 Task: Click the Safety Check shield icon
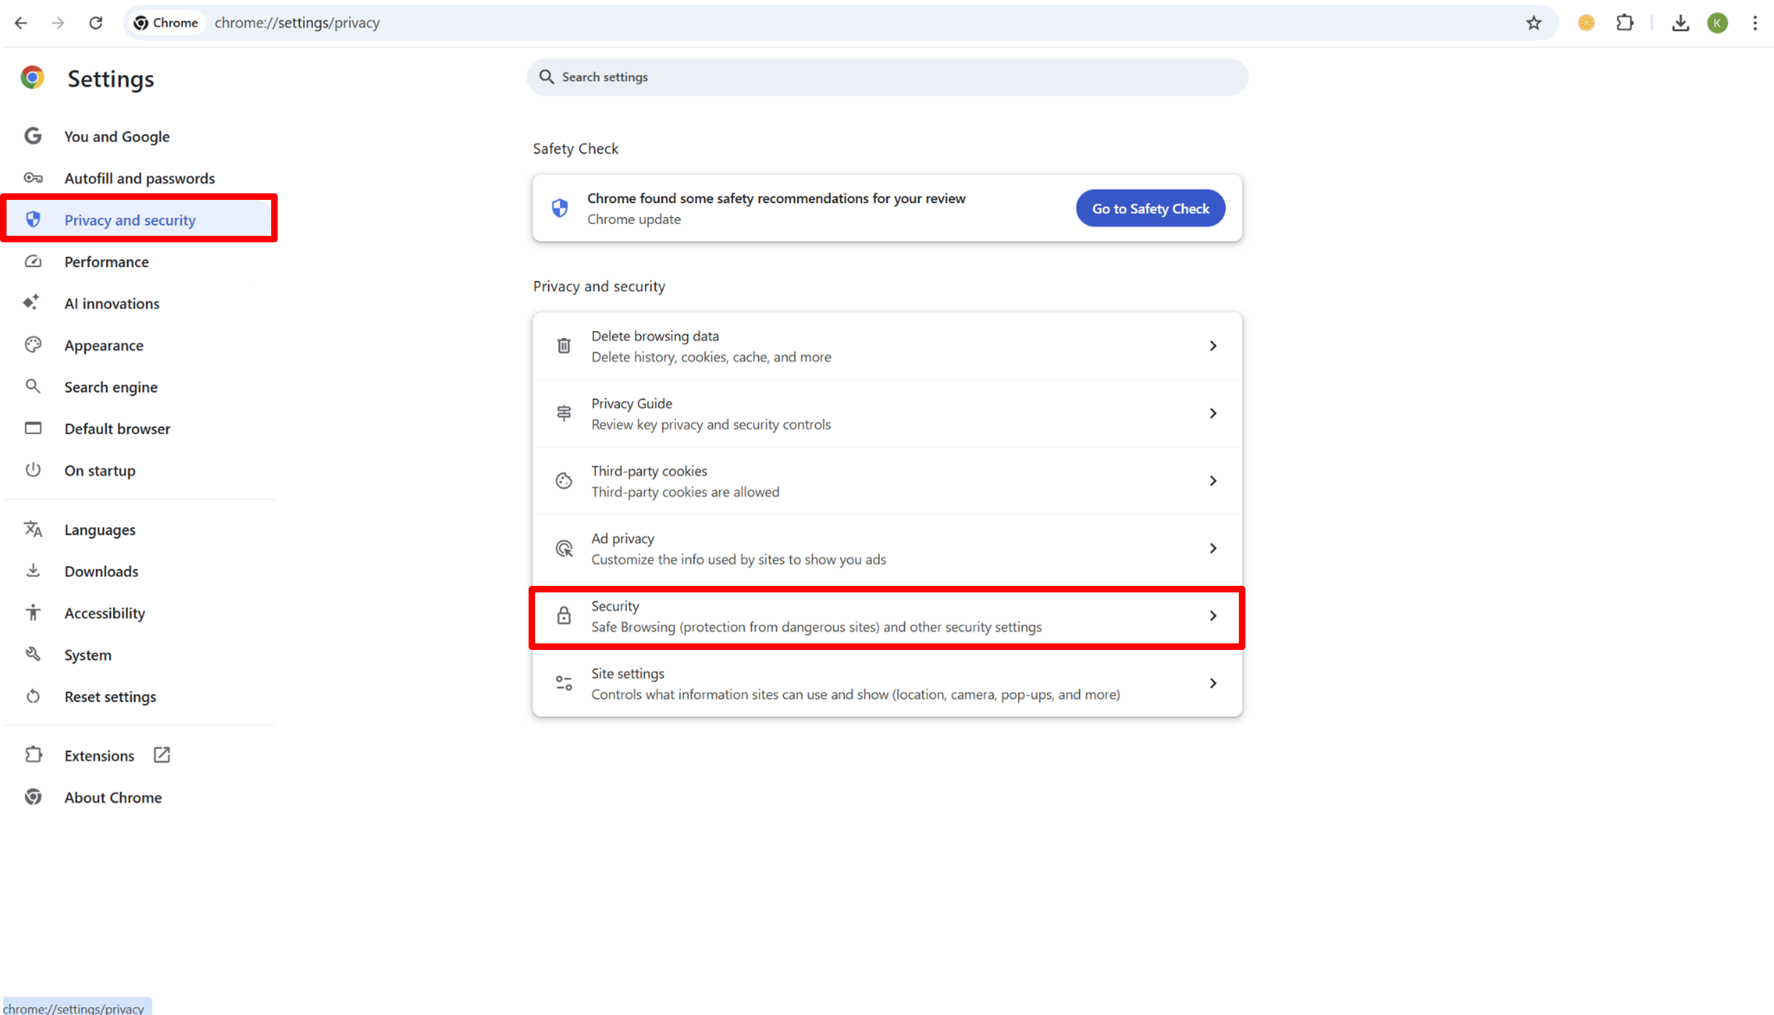tap(560, 208)
